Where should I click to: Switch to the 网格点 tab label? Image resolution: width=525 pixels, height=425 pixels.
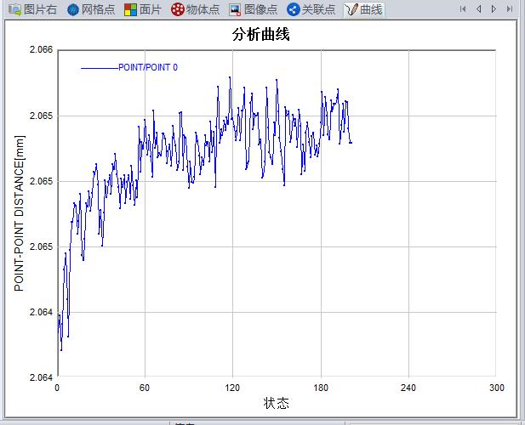(x=98, y=9)
